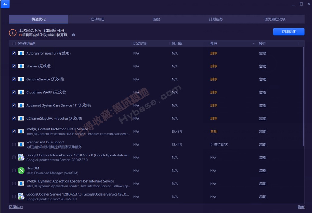Uncheck CCleanerSkipUAC - ruoshui checkbox
The height and width of the screenshot is (213, 312).
[x=14, y=118]
